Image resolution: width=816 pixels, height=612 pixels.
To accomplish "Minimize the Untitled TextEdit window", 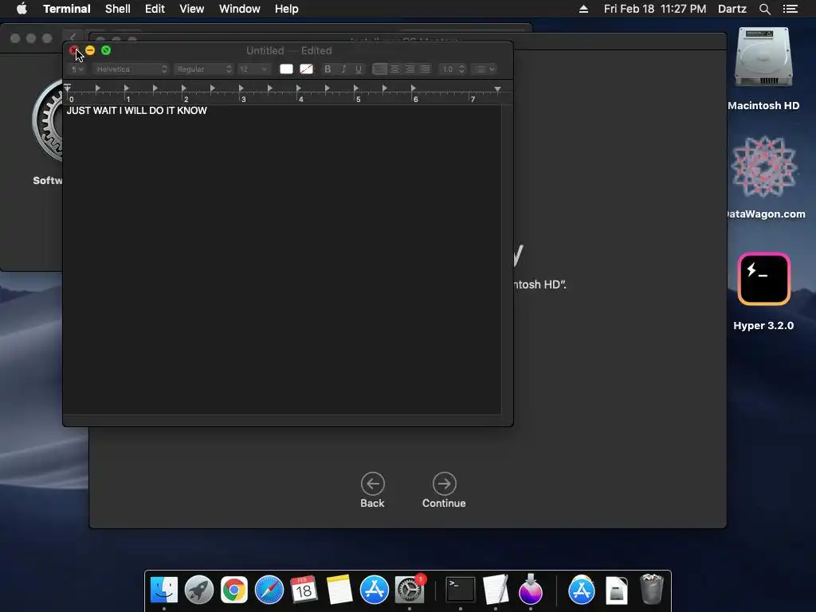I will (90, 50).
